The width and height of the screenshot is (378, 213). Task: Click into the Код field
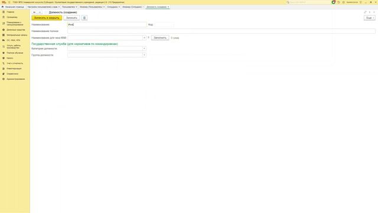tap(164, 24)
